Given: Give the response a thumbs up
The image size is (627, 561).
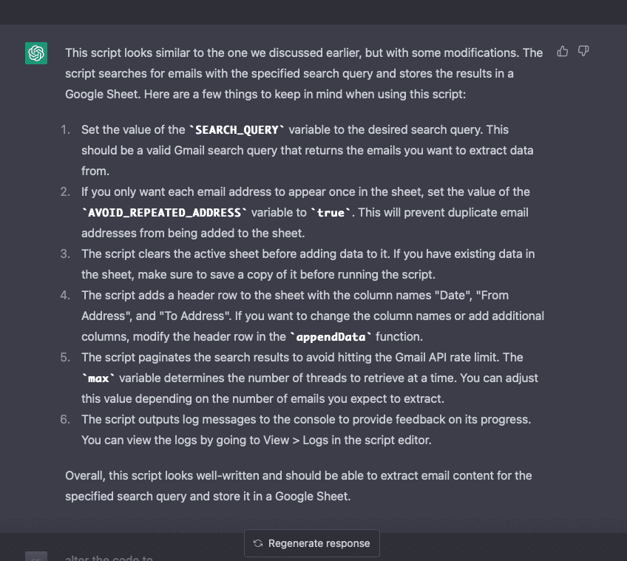Looking at the screenshot, I should click(563, 52).
